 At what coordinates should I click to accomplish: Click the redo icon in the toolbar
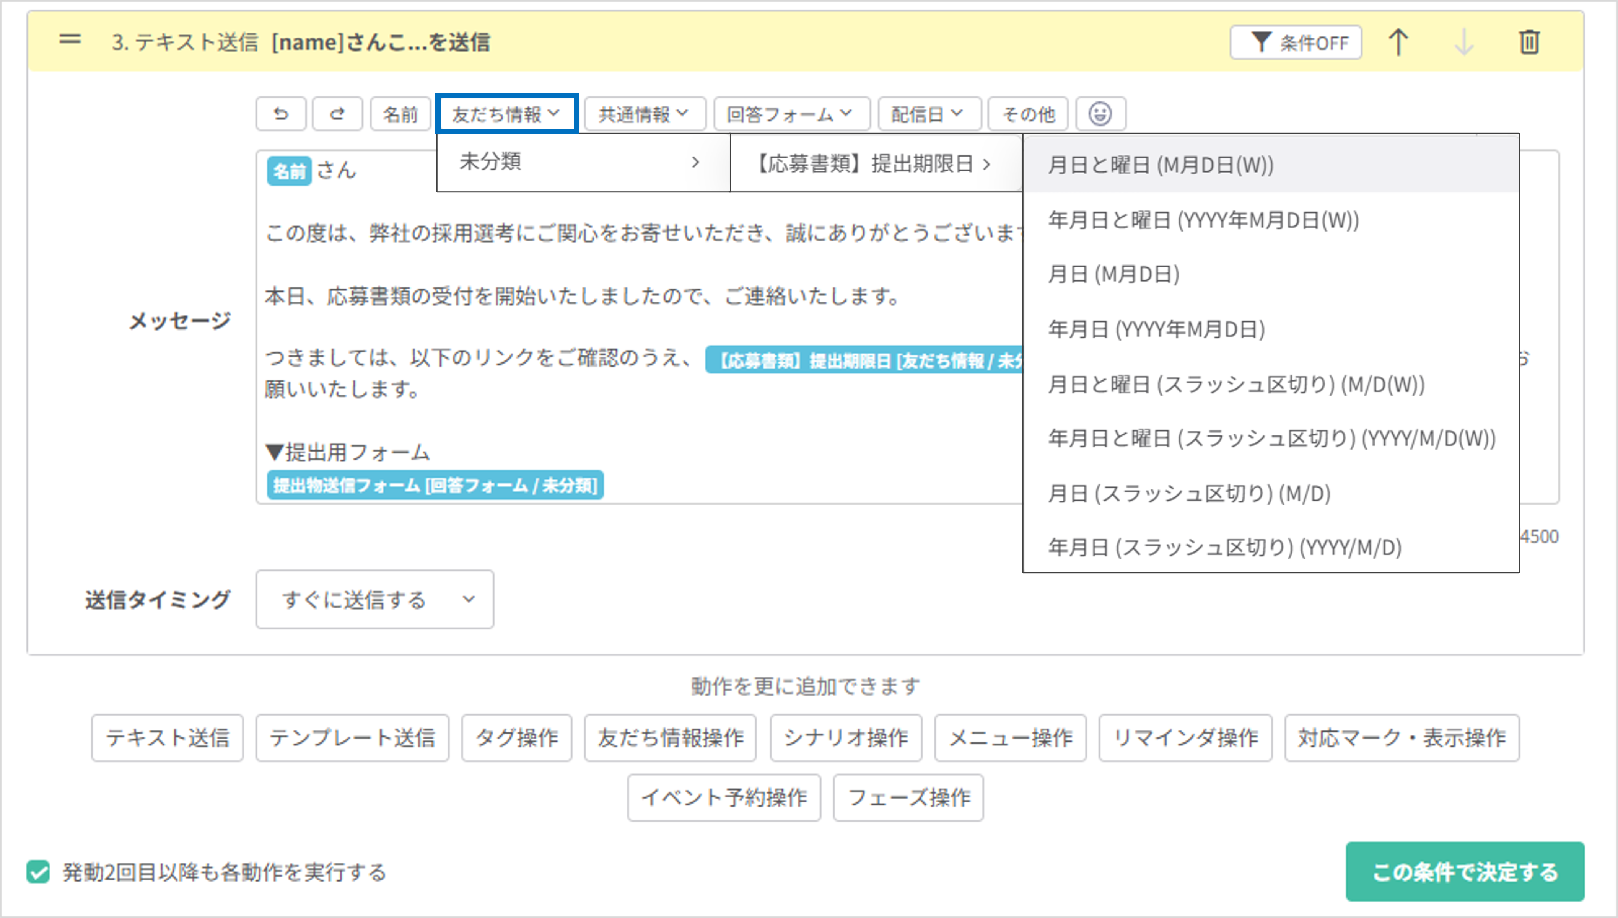click(337, 114)
